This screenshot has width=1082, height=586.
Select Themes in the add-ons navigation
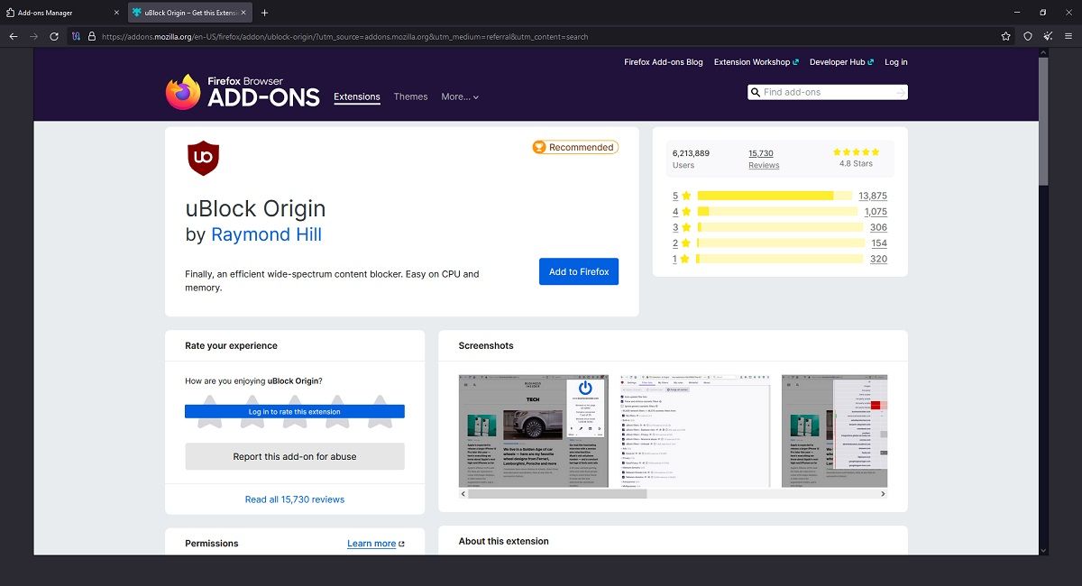pyautogui.click(x=411, y=96)
